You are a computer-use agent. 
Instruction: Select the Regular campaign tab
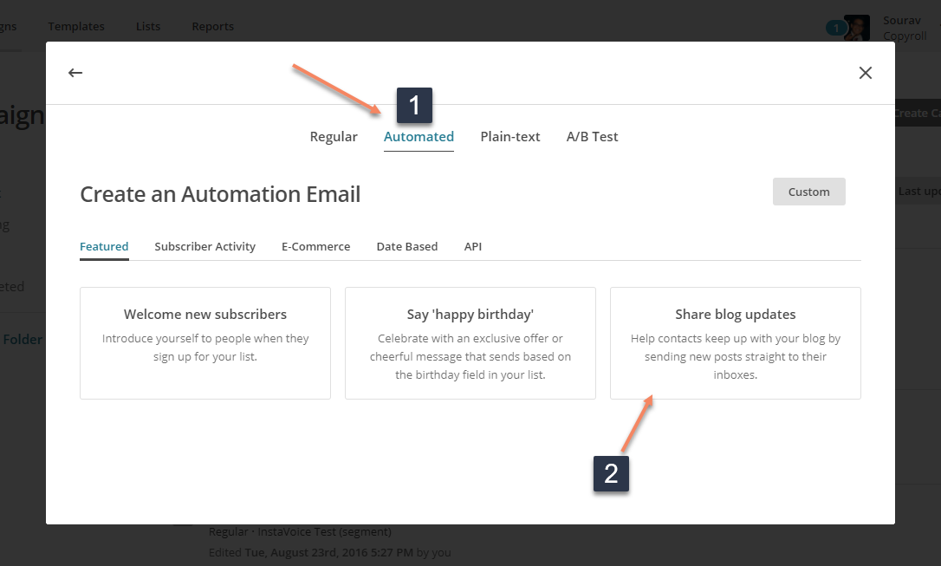pos(334,136)
